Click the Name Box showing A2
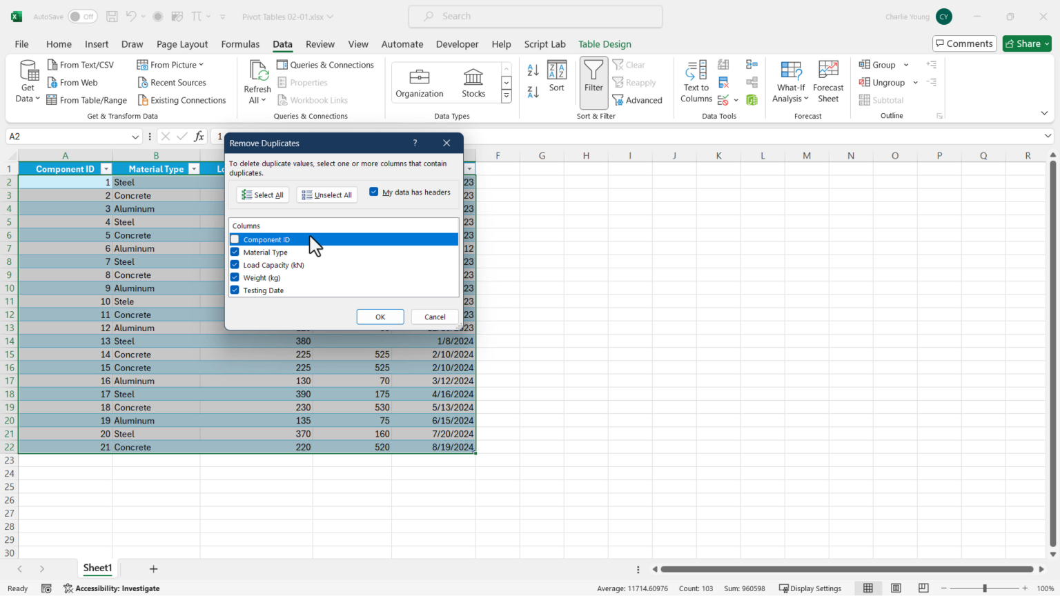The width and height of the screenshot is (1060, 596). [69, 136]
